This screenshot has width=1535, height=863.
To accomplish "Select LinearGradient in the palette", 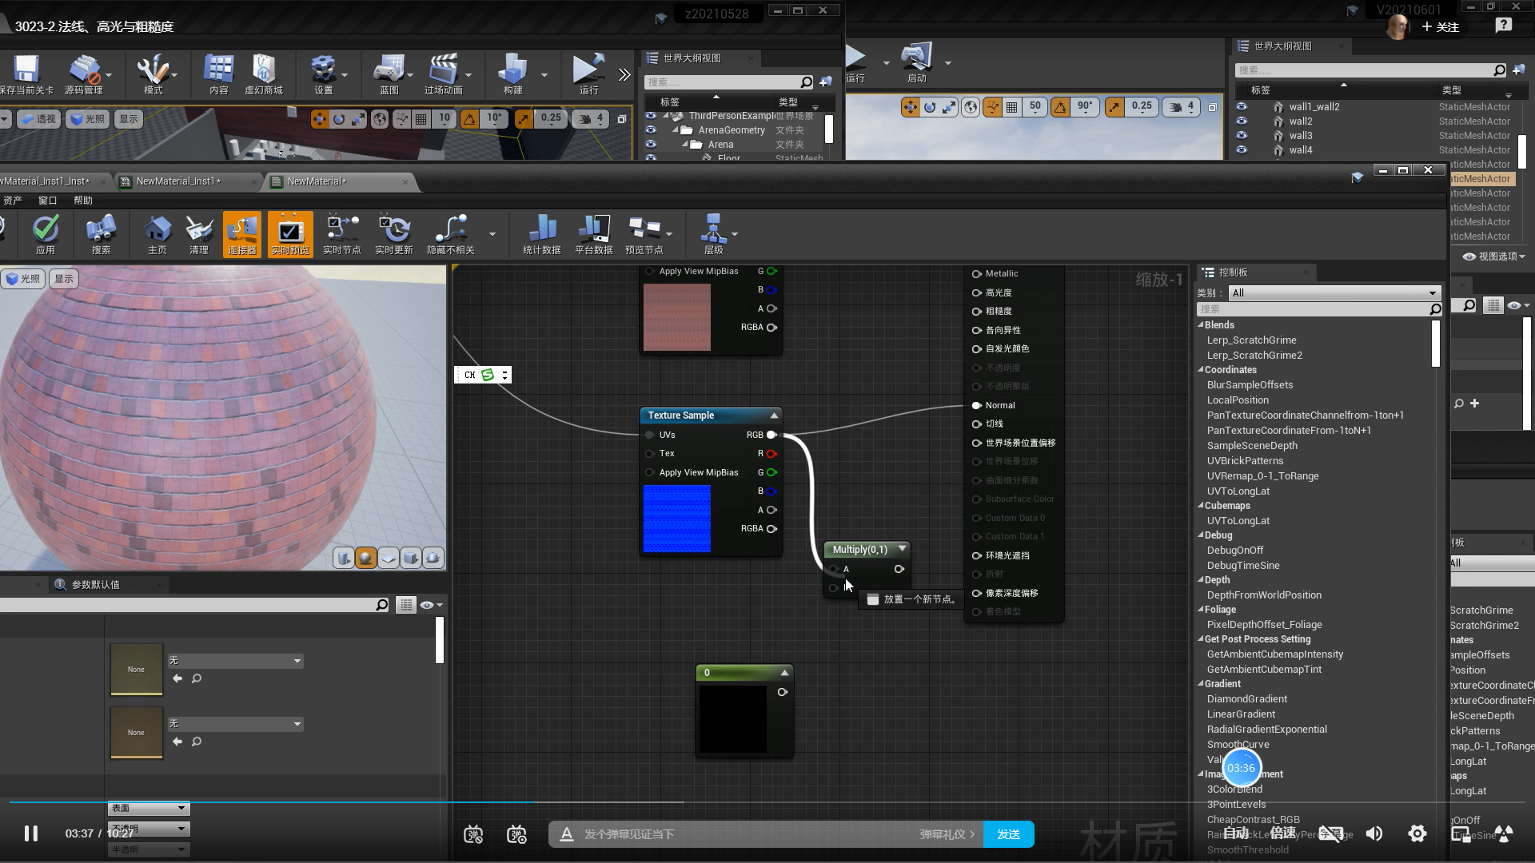I will [1241, 714].
